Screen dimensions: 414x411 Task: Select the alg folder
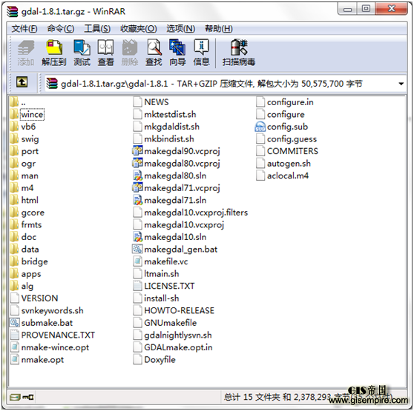click(x=22, y=286)
